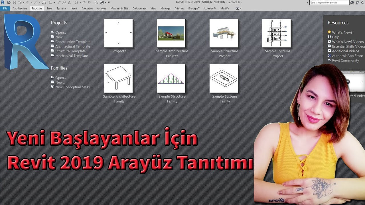Click the Tag by Category icon
365x205 pixels.
point(64,2)
